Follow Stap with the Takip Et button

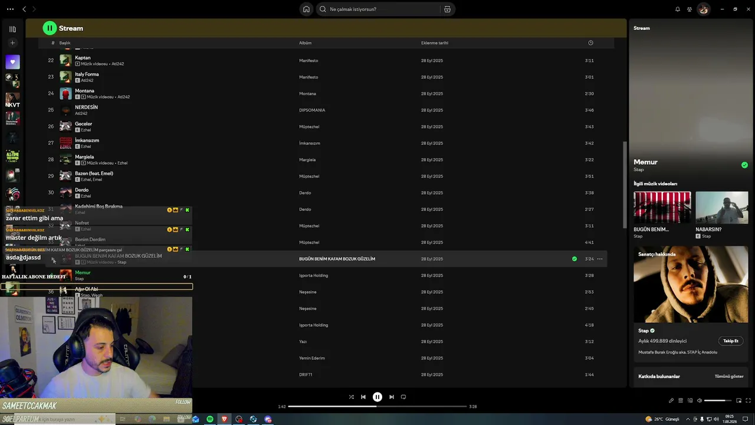pos(731,341)
